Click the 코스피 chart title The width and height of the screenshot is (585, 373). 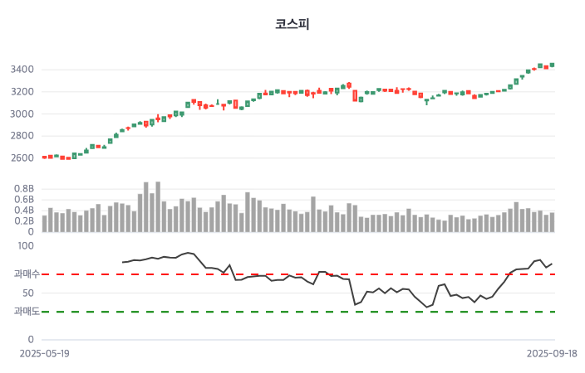292,24
